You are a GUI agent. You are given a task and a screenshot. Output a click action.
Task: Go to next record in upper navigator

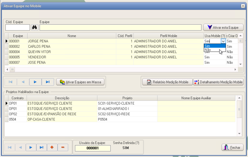pos(35,82)
